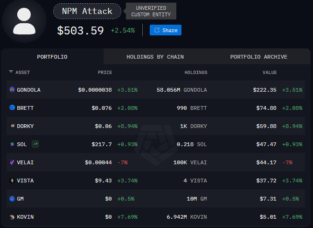Screen dimensions: 313x228
Task: Click VISTA price $9.43
Action: 103,181
